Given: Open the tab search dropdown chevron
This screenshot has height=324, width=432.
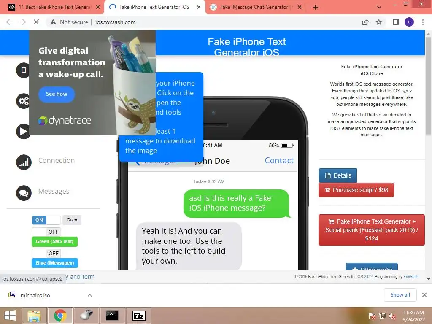Looking at the screenshot, I should (x=379, y=7).
